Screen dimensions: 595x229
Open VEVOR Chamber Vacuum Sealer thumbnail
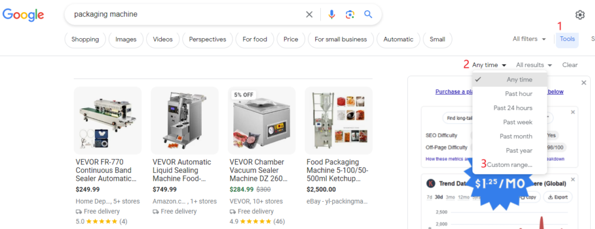pos(262,120)
